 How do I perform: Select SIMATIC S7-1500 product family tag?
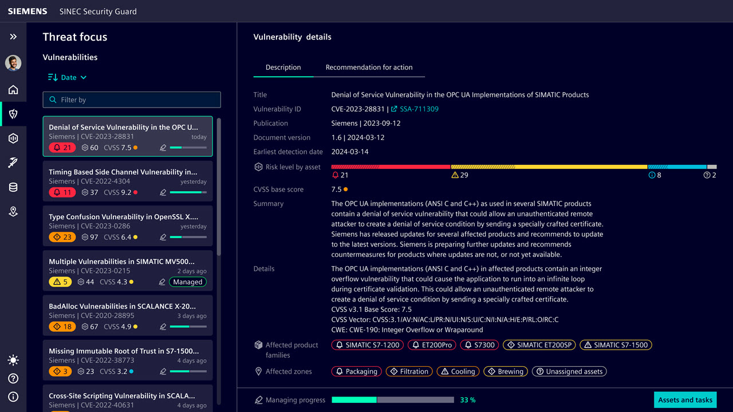(616, 345)
